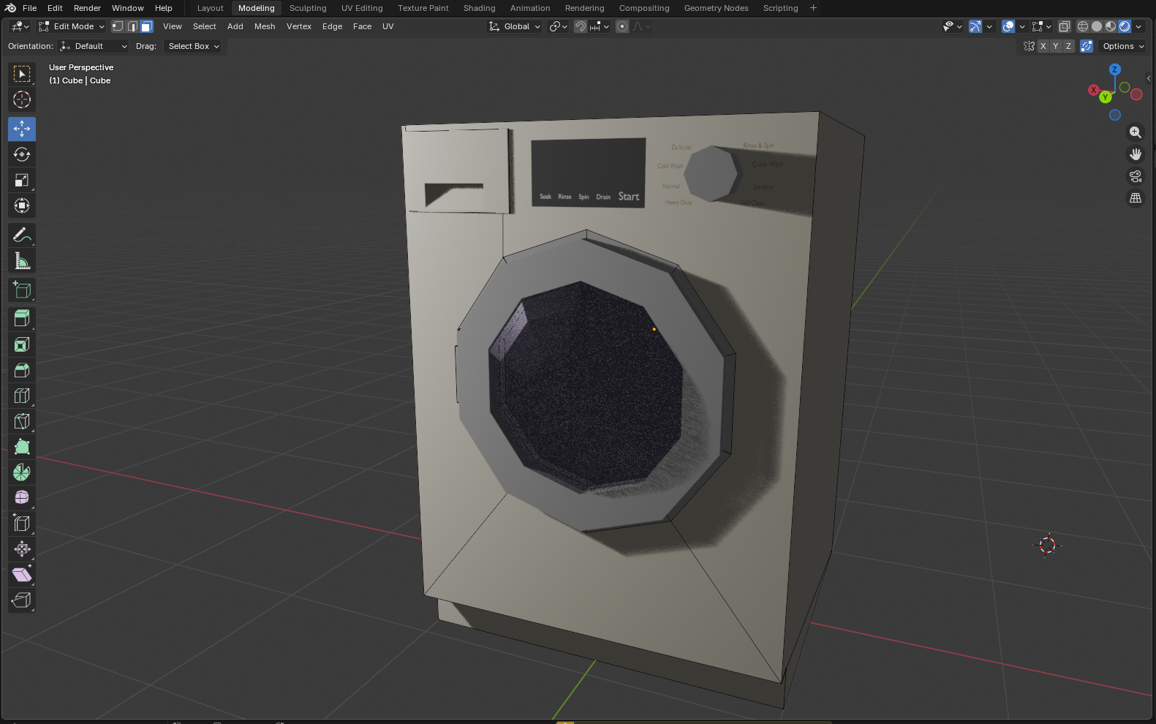This screenshot has width=1156, height=724.
Task: Switch to wireframe viewport shading
Action: pyautogui.click(x=1083, y=26)
